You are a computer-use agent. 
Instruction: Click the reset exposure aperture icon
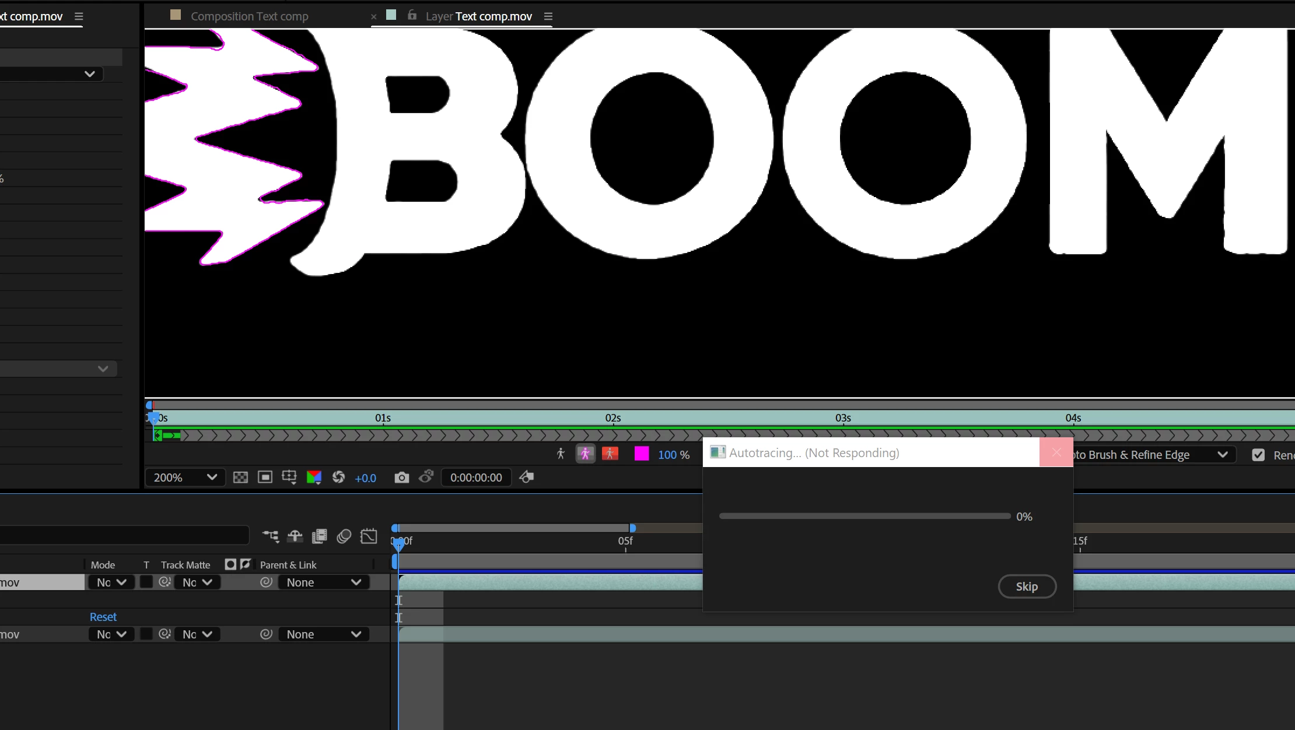coord(338,478)
